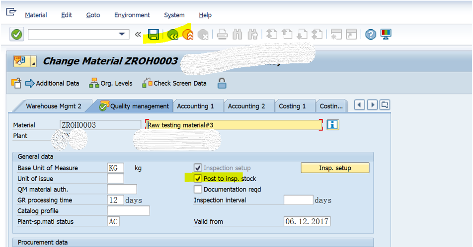
Task: Open the System menu
Action: pos(174,15)
